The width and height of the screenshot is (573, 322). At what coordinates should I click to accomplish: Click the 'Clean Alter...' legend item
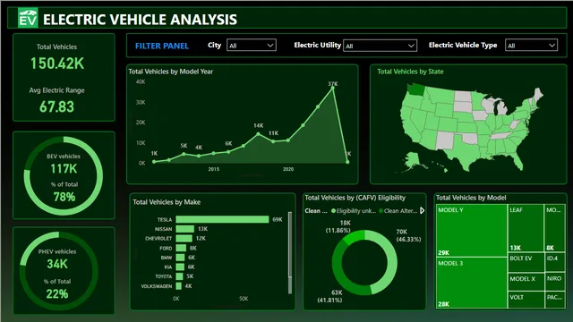[398, 211]
